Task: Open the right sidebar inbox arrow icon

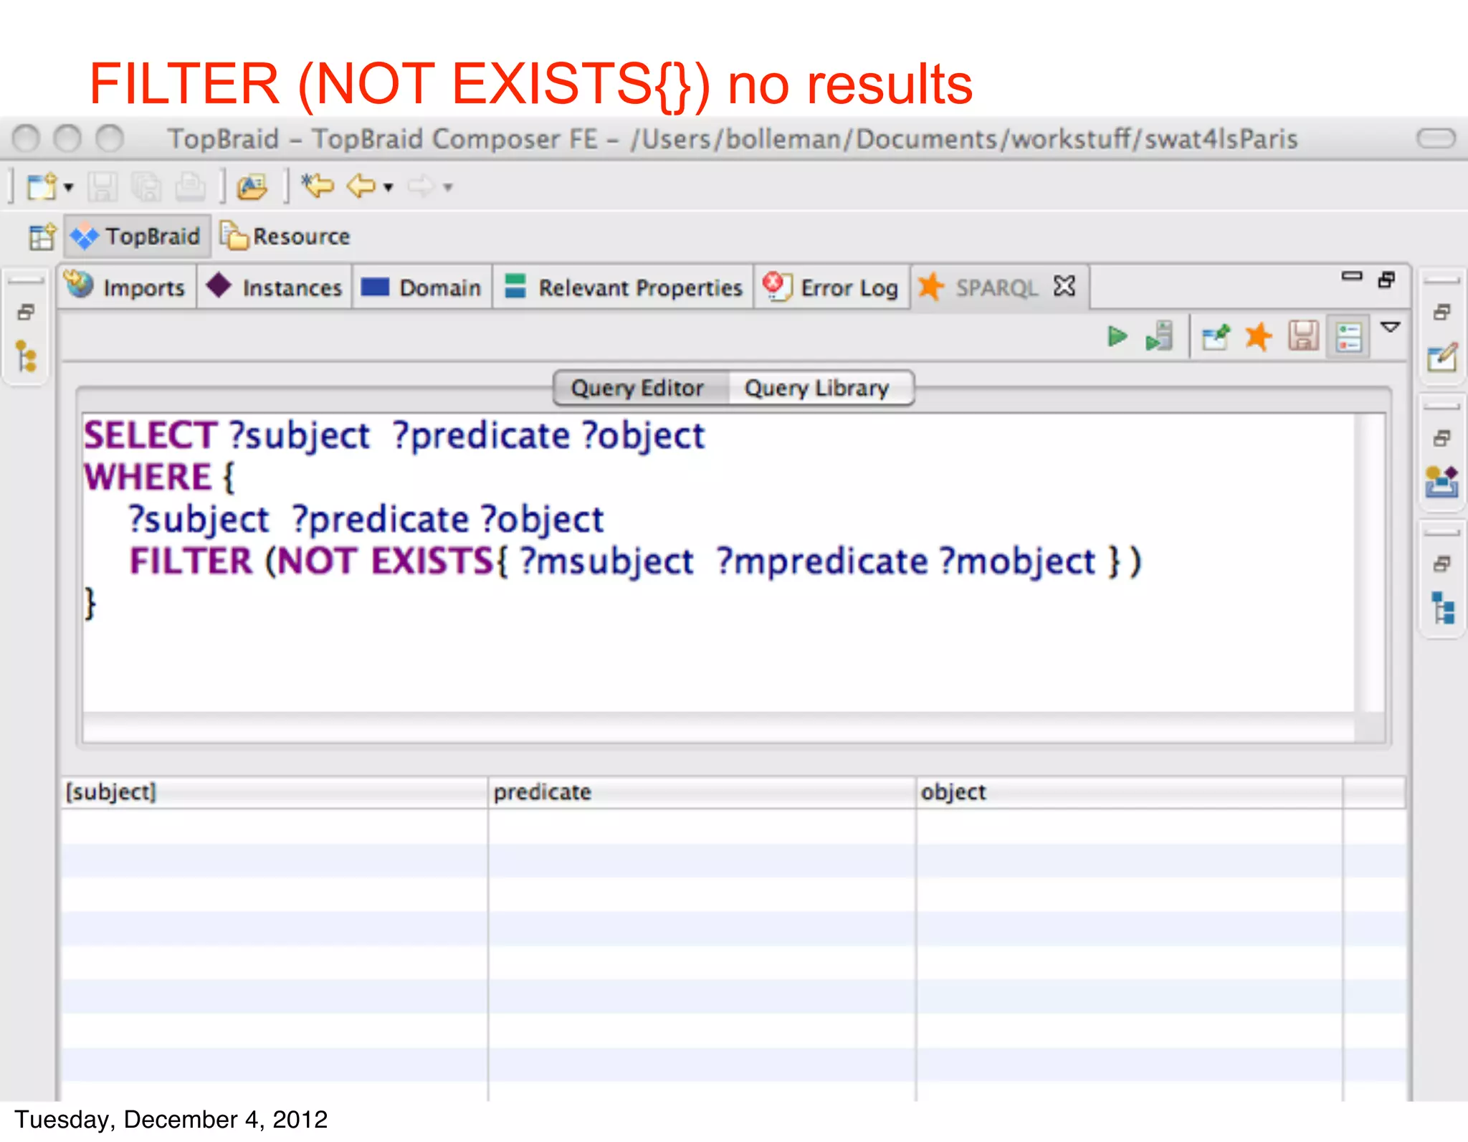Action: pyautogui.click(x=1442, y=482)
